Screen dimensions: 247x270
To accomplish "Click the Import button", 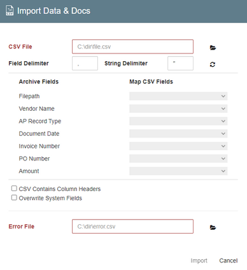I will [199, 260].
